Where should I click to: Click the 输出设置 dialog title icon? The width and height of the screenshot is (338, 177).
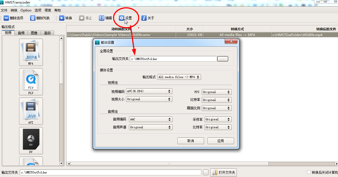pos(97,42)
